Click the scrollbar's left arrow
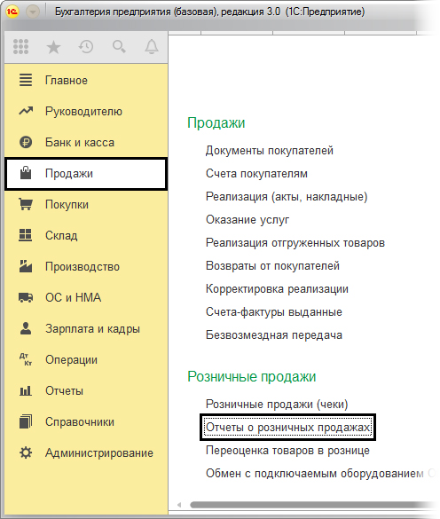The height and width of the screenshot is (519, 440). (179, 505)
